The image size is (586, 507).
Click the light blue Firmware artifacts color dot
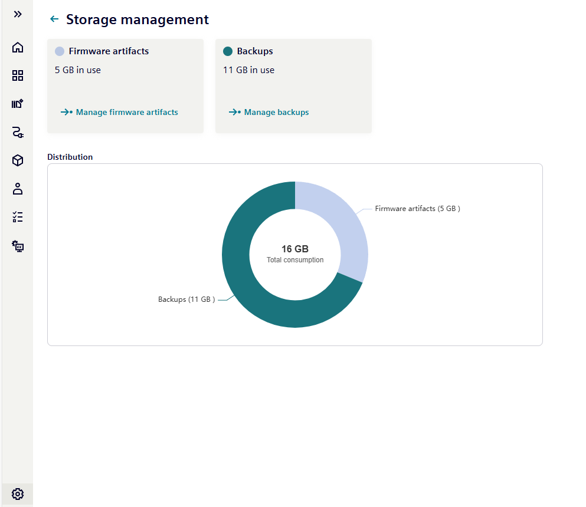click(x=60, y=51)
